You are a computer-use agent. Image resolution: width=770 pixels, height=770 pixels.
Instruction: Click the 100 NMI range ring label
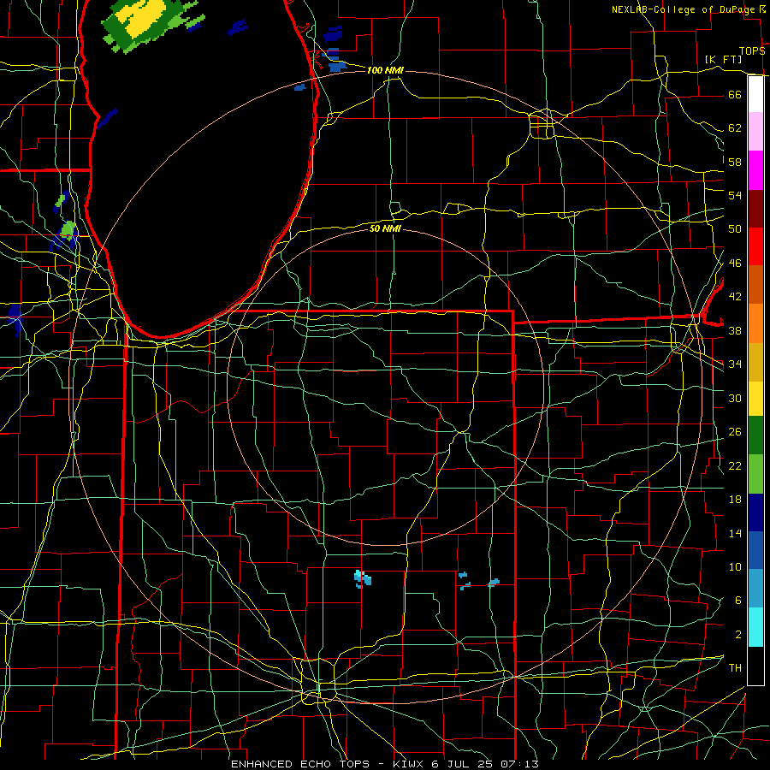point(385,70)
